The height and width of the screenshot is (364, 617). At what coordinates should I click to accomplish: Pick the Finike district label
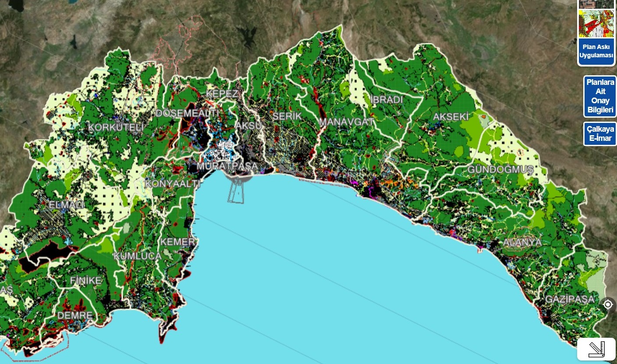[x=86, y=280]
